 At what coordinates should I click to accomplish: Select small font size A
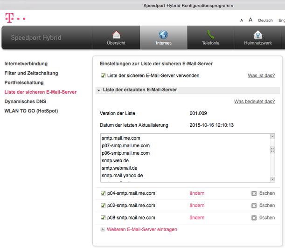click(x=242, y=21)
